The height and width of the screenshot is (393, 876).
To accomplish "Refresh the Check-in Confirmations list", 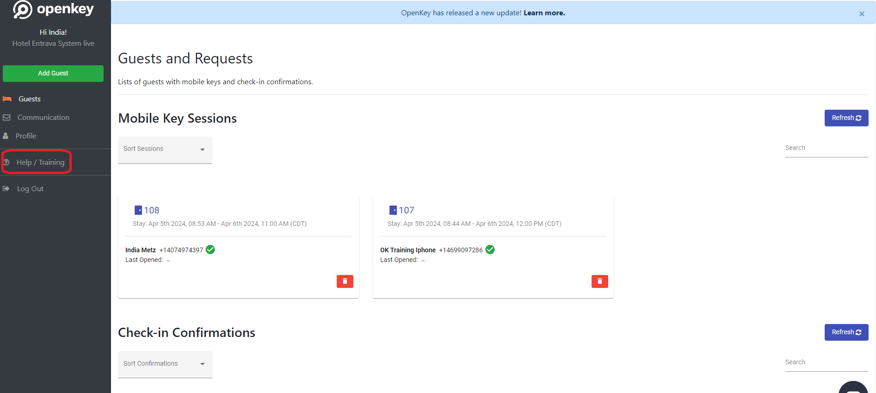I will [x=846, y=332].
